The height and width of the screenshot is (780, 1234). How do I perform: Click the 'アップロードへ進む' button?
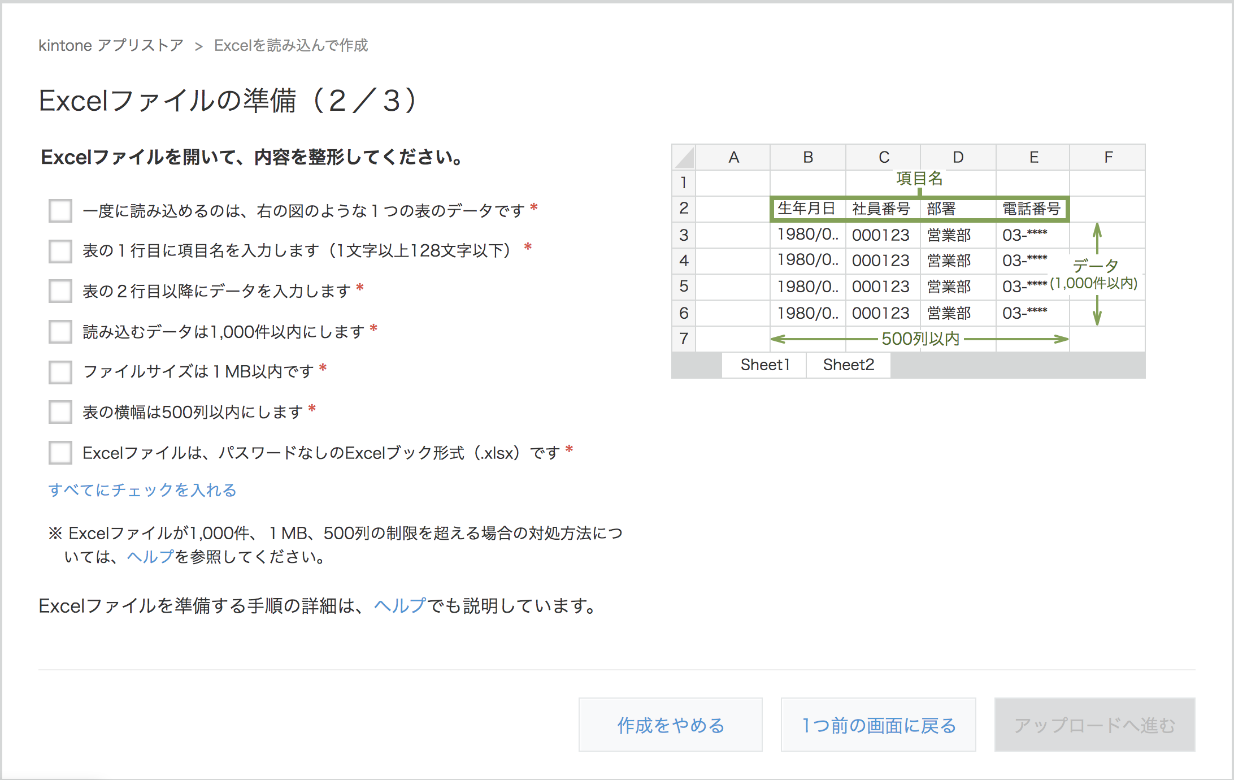click(x=1095, y=725)
